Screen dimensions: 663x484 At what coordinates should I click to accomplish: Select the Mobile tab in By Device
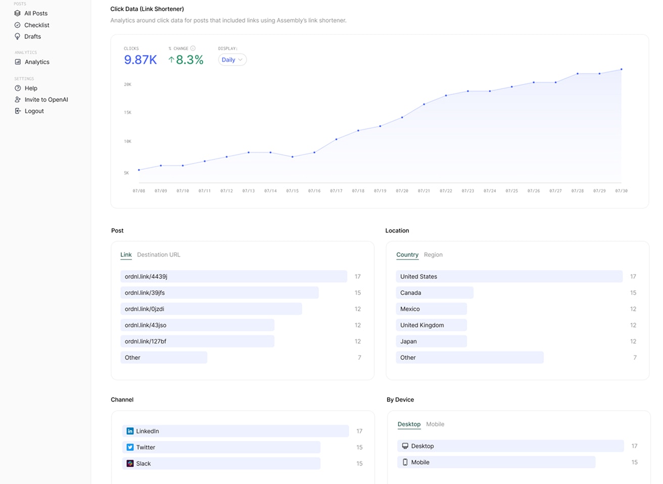[x=435, y=424]
